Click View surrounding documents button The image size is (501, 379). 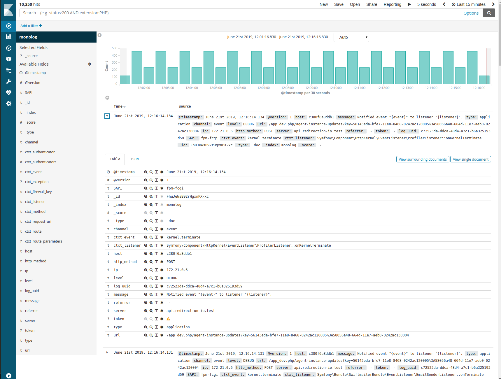(423, 159)
